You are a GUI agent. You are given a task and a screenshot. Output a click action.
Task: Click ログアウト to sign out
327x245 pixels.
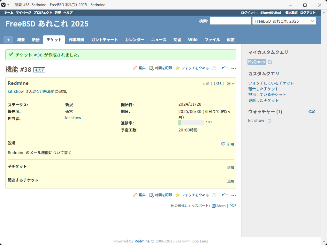[x=308, y=12]
